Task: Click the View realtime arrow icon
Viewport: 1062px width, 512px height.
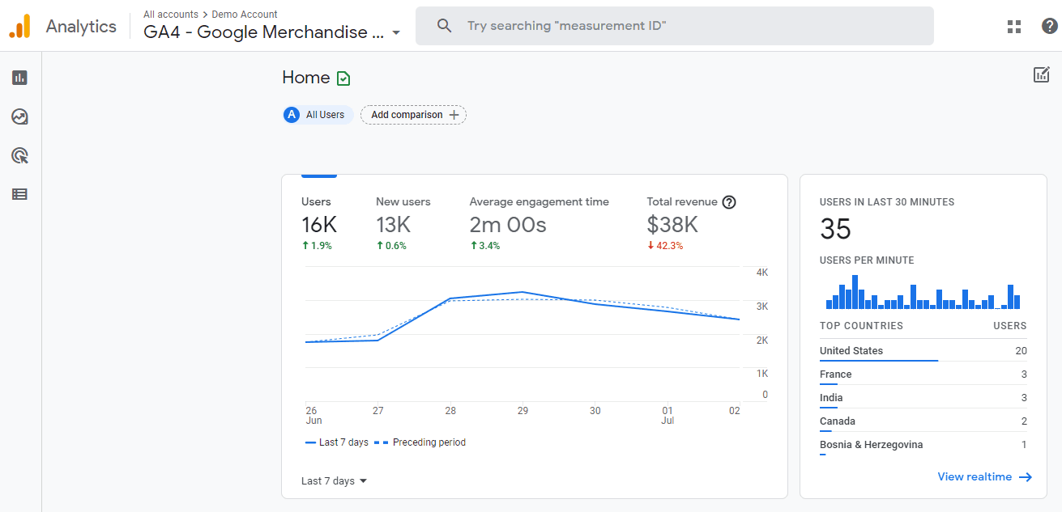Action: pyautogui.click(x=1026, y=477)
